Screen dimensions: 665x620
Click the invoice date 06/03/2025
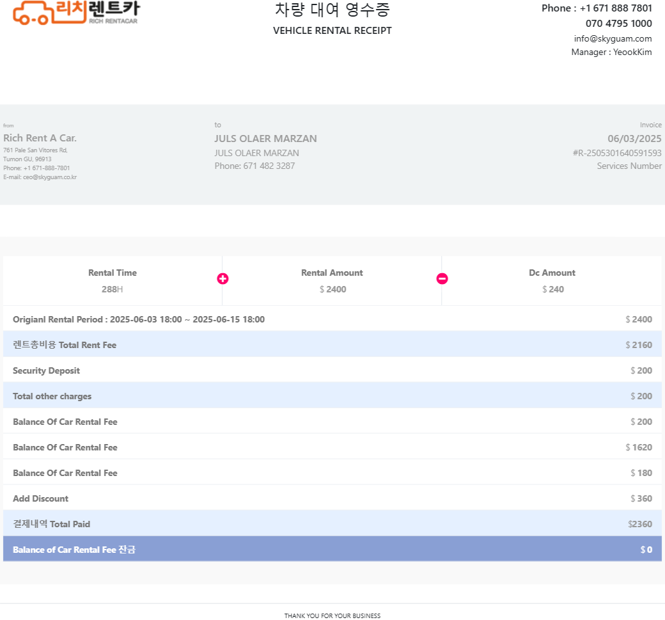634,139
